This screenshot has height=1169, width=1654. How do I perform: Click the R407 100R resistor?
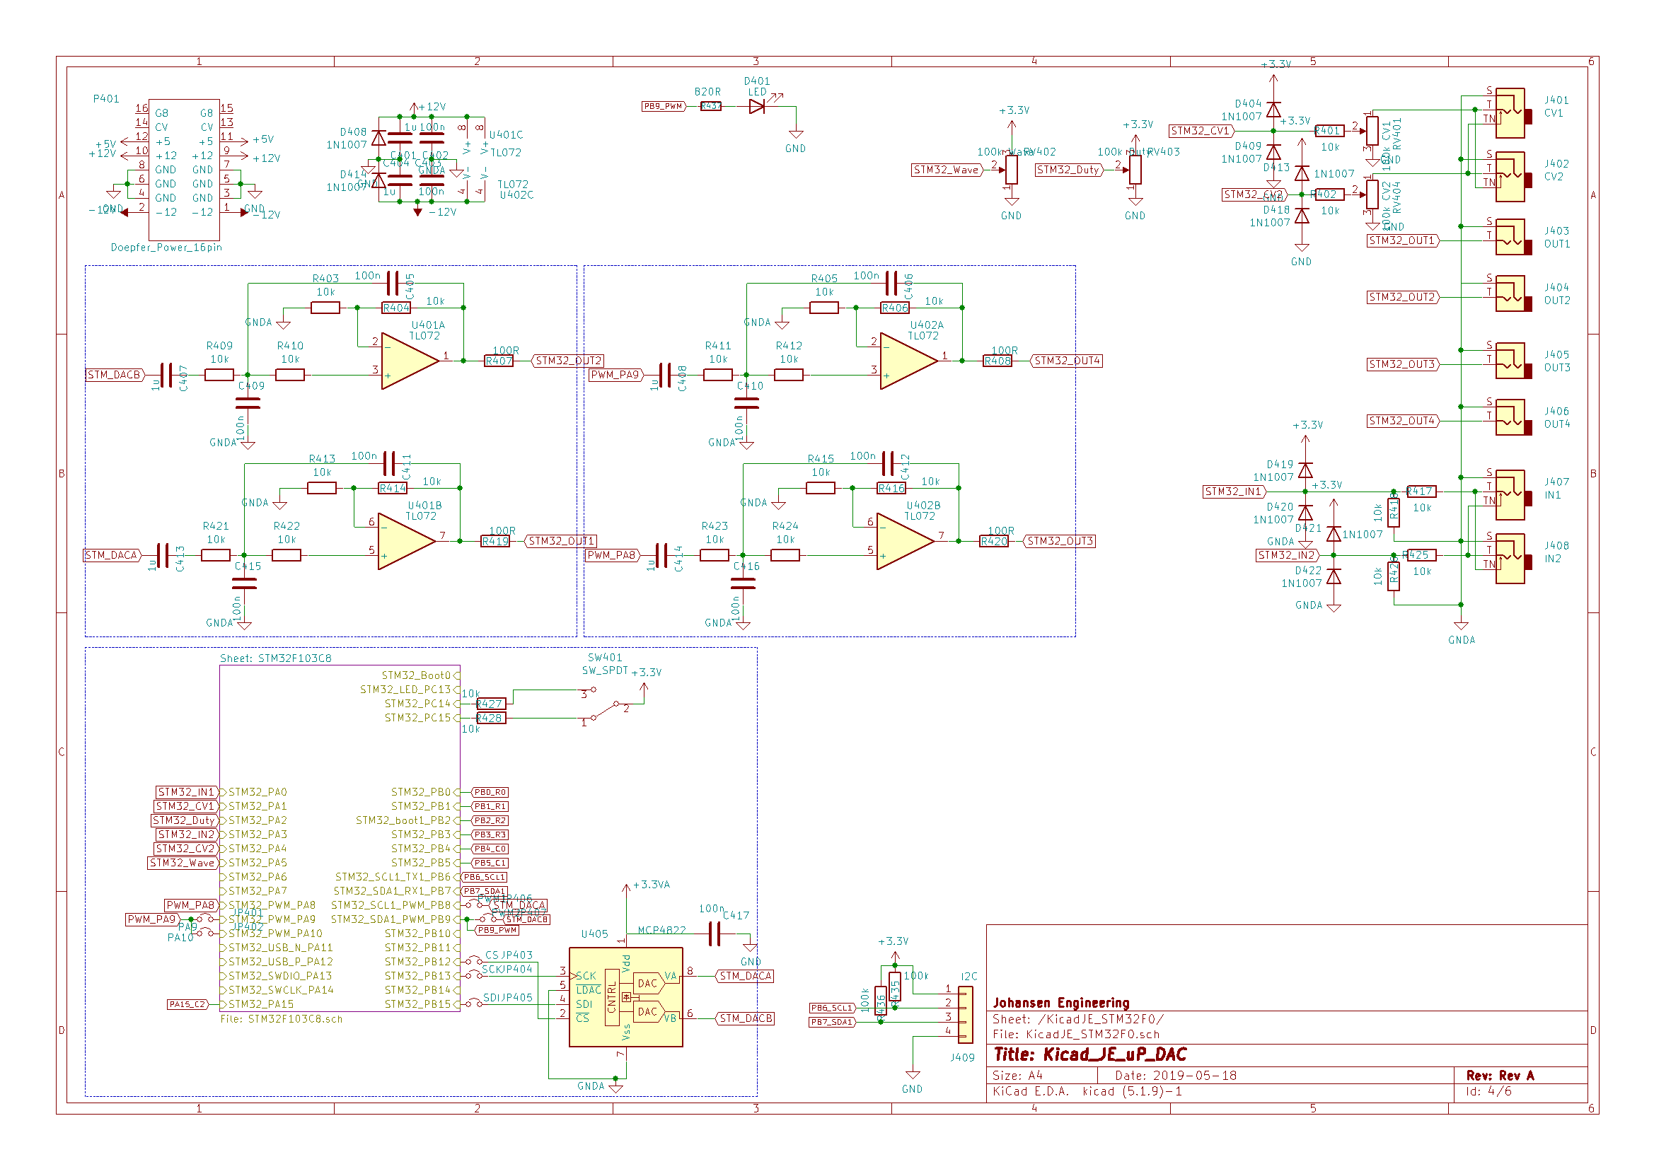click(x=499, y=361)
